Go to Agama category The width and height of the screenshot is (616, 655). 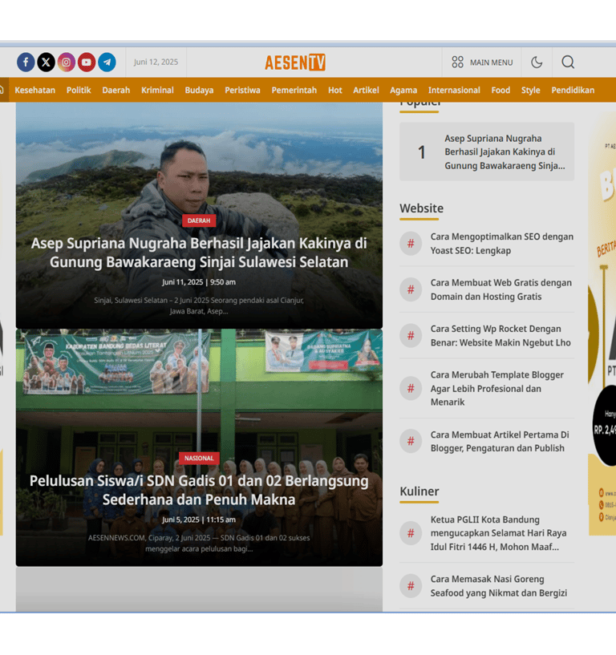(x=403, y=91)
